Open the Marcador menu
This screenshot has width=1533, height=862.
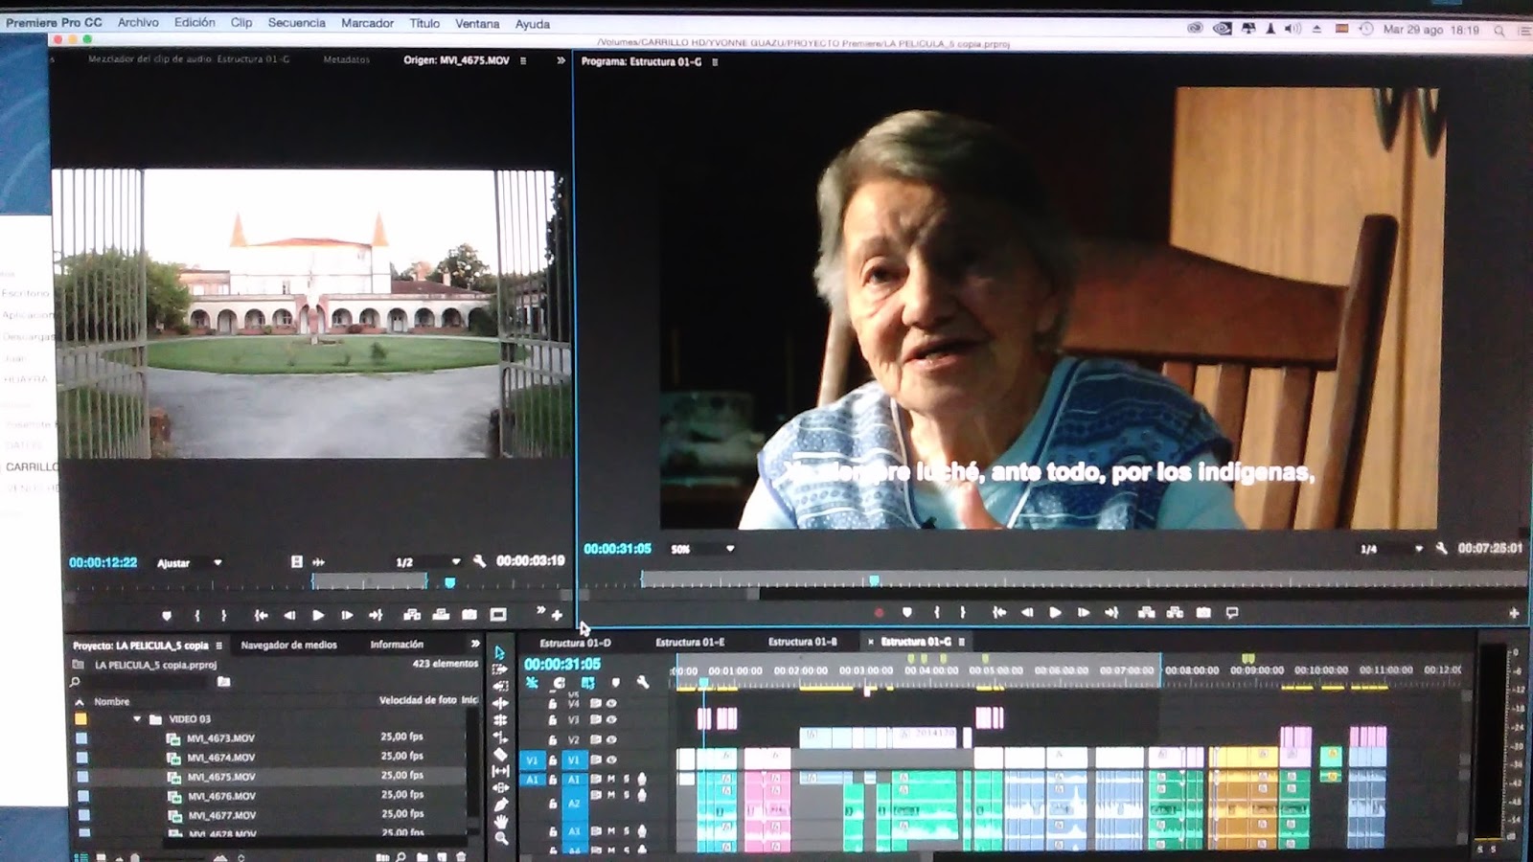367,23
